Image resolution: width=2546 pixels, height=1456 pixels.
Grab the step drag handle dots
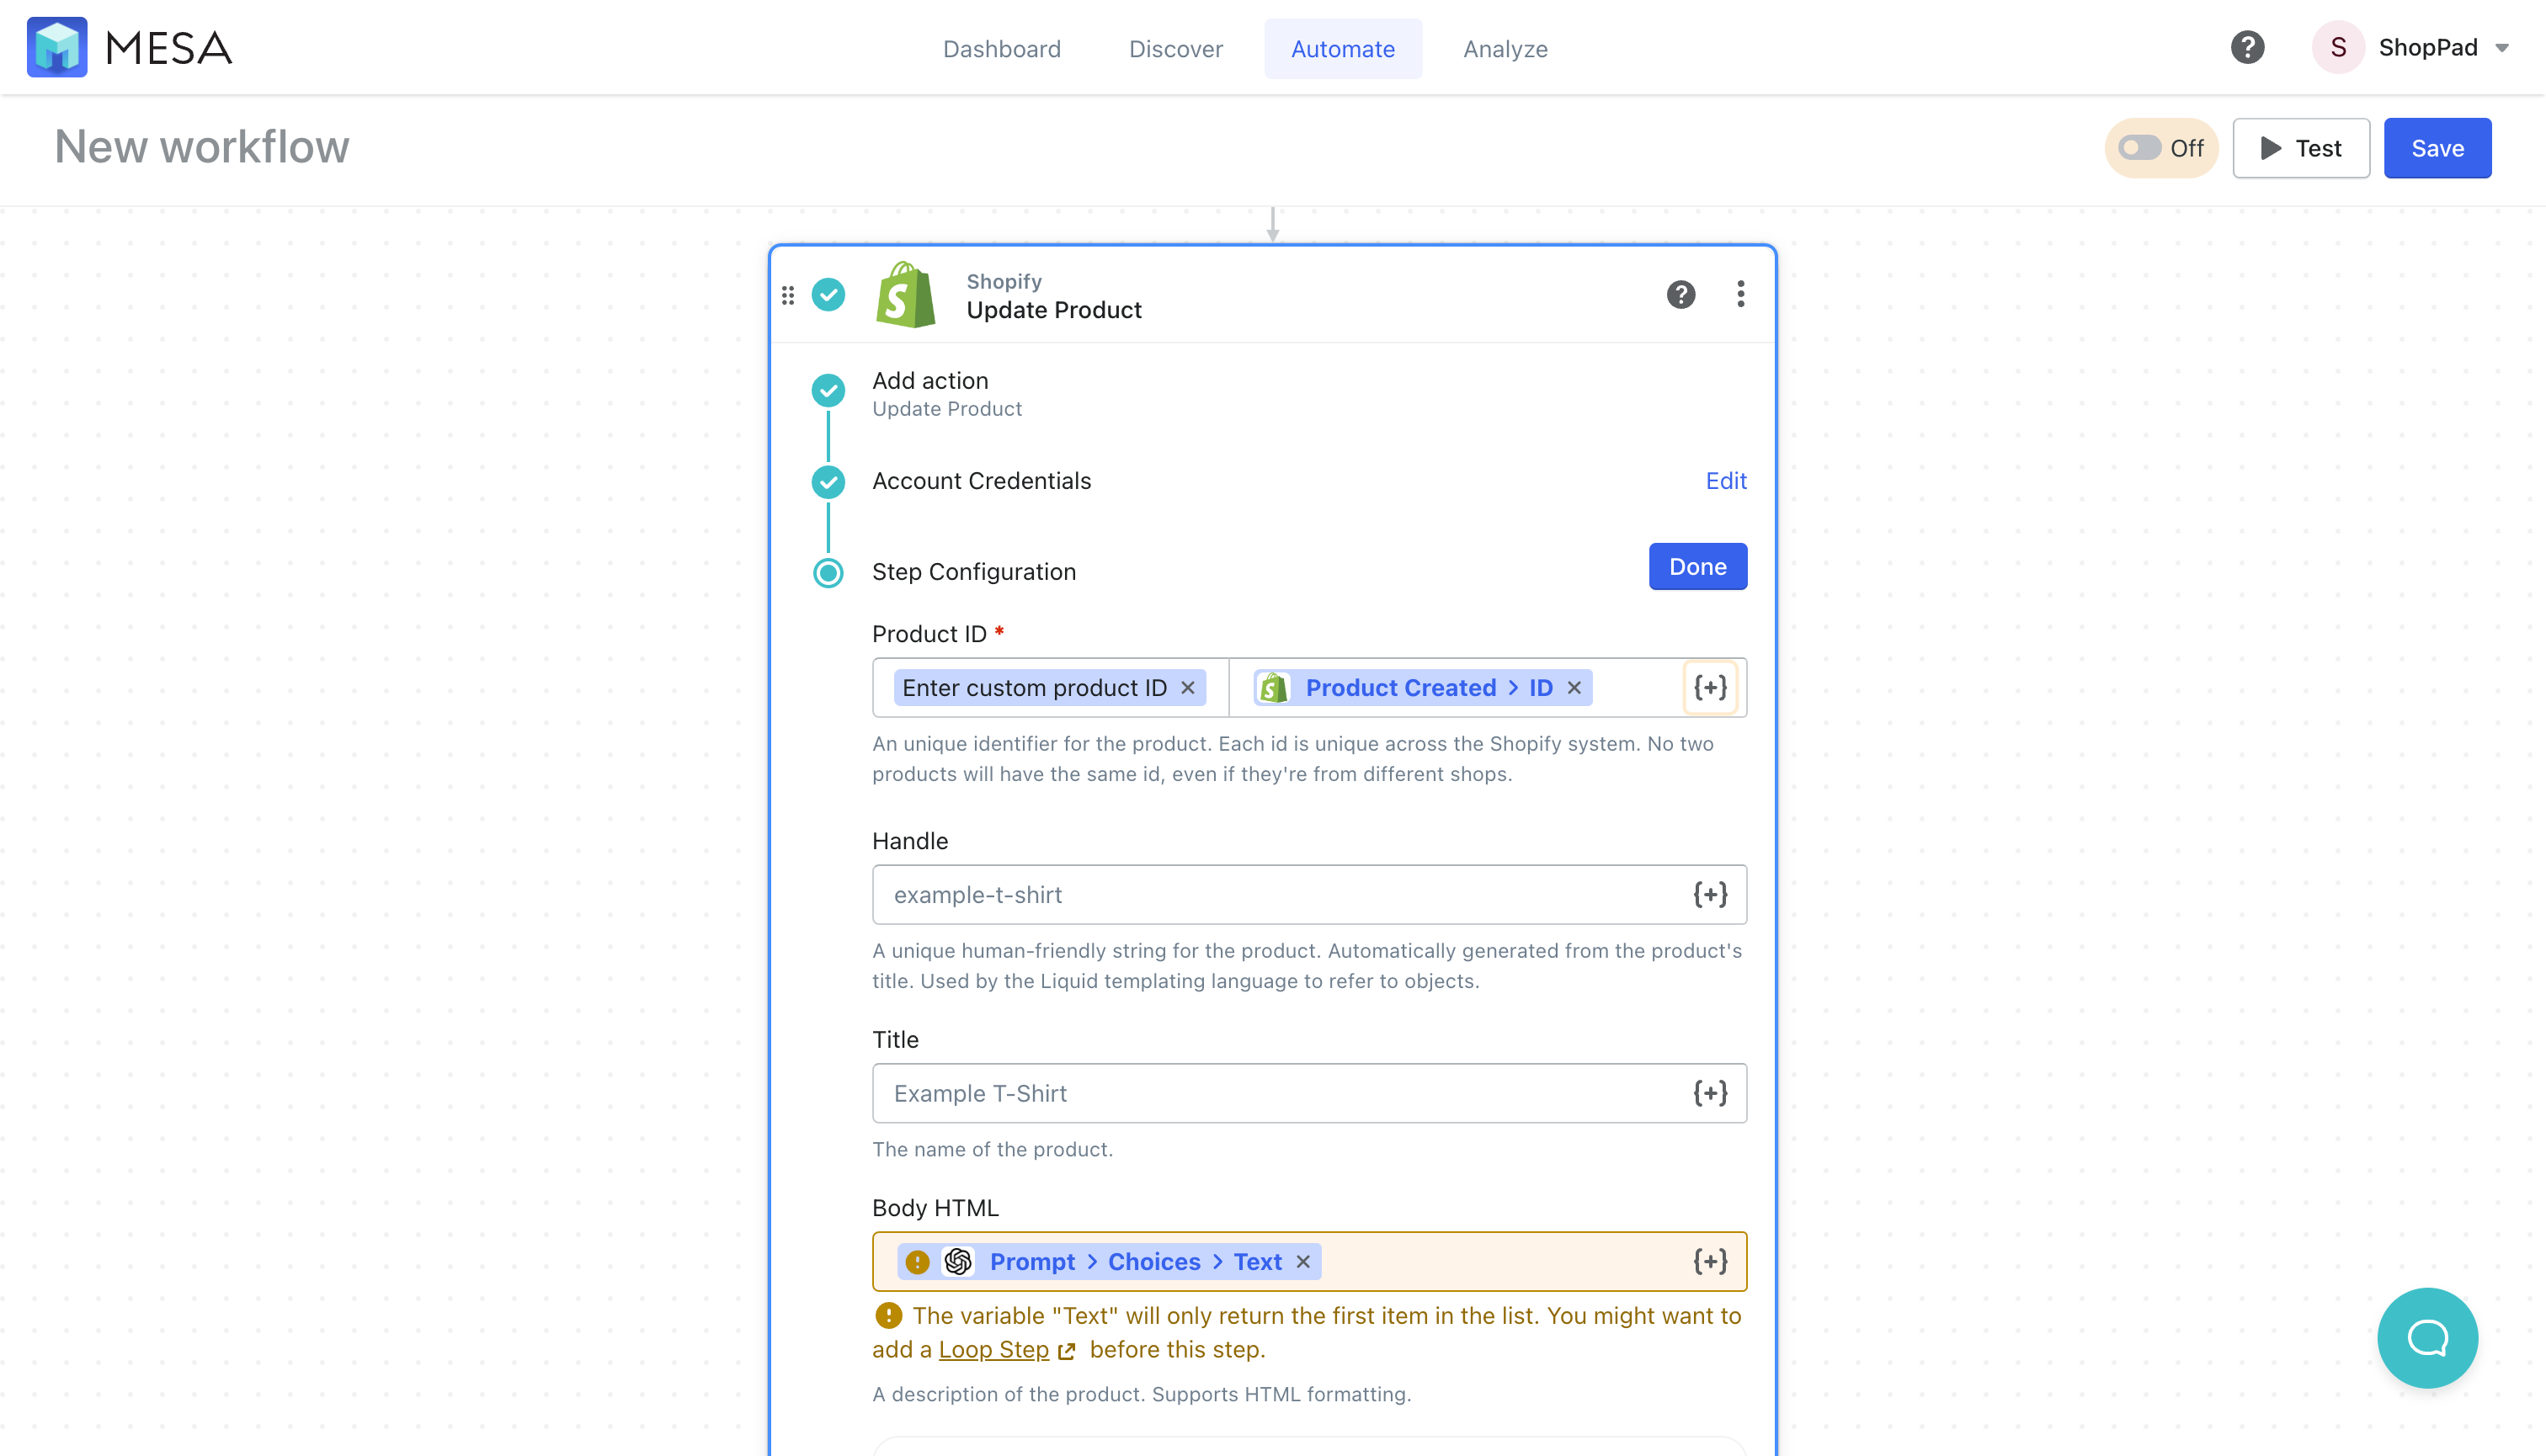point(788,295)
